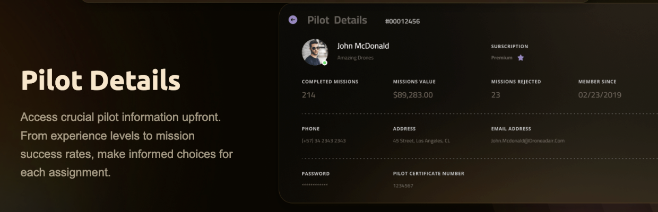This screenshot has height=212, width=658.
Task: Click the purple back arrow icon
Action: click(293, 20)
